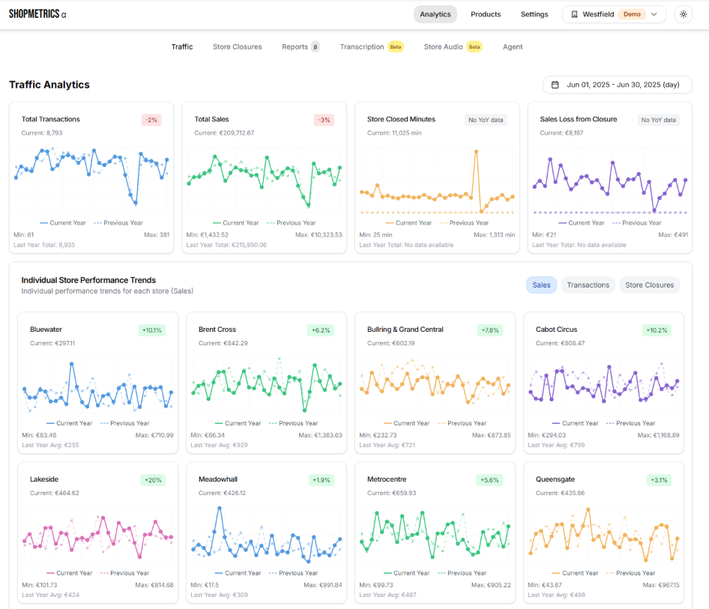Open the Store Closures tab
This screenshot has height=609, width=709.
(x=237, y=46)
